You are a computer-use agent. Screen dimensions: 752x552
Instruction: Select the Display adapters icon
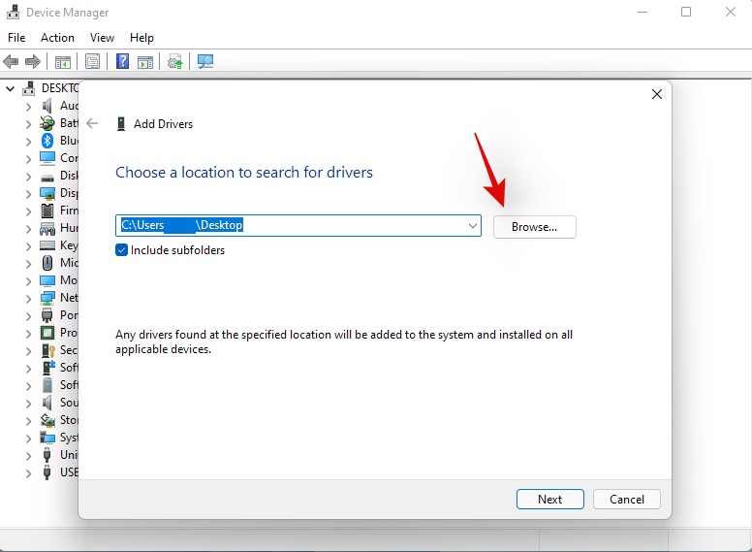click(47, 193)
